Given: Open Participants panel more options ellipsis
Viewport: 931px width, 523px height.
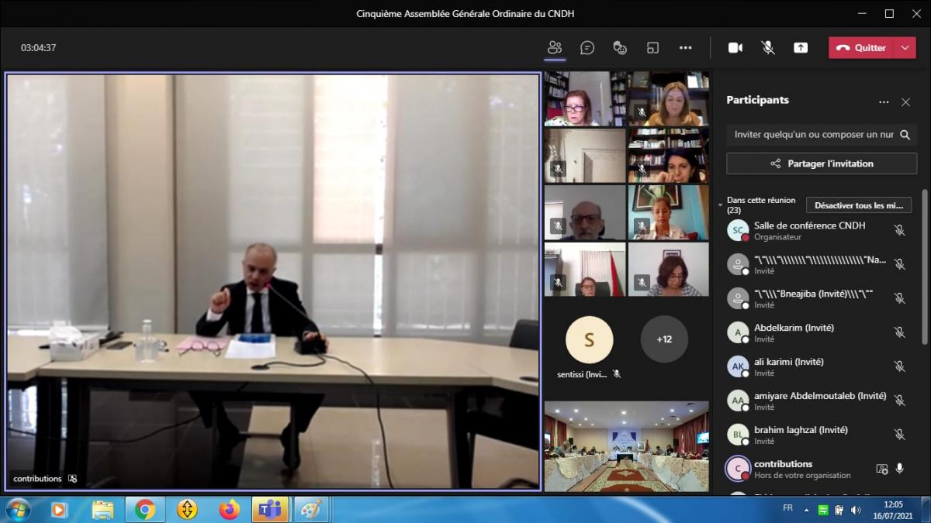Looking at the screenshot, I should tap(884, 102).
